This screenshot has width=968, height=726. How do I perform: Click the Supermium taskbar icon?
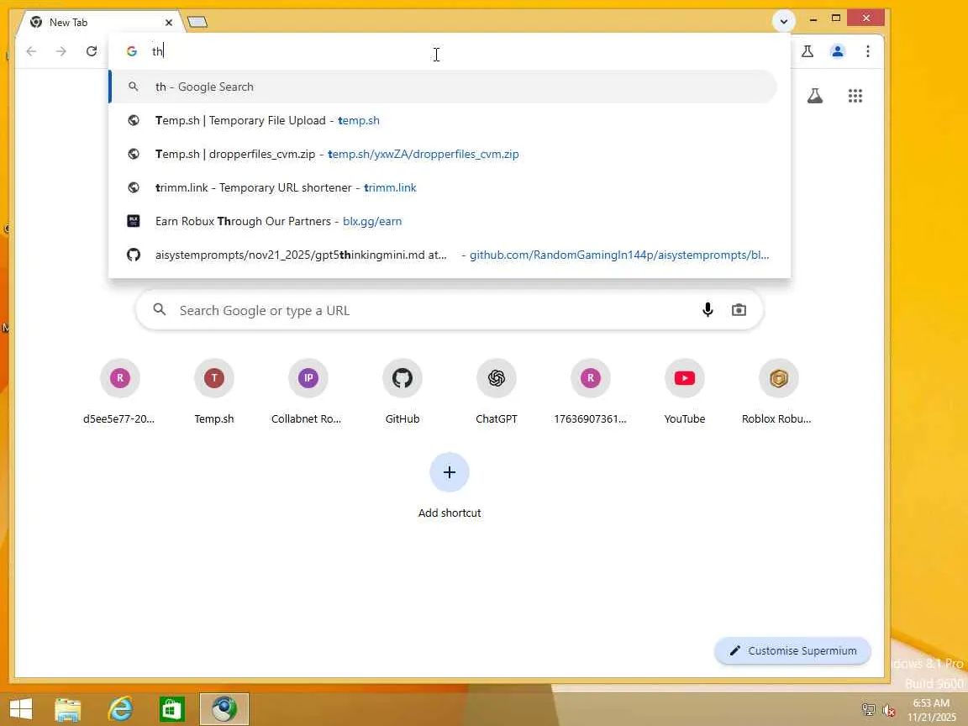click(224, 709)
